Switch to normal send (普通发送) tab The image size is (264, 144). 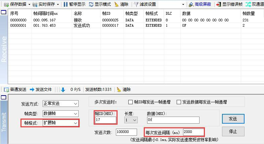pos(15,90)
